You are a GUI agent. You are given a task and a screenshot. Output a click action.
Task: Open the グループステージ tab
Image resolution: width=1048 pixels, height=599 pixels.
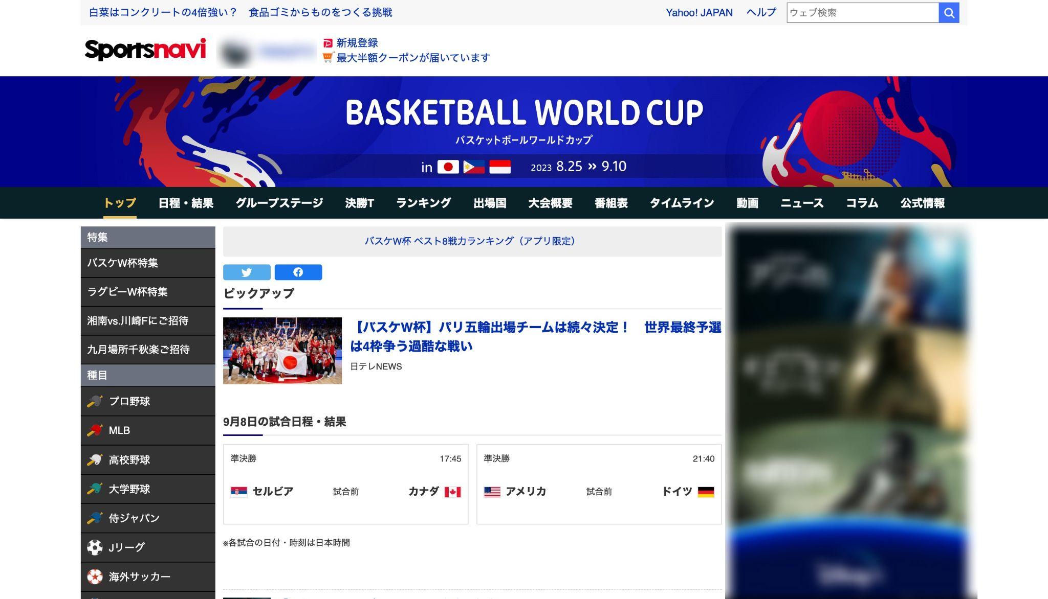pos(279,203)
